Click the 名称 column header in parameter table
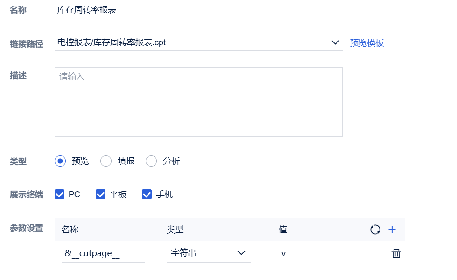This screenshot has width=457, height=280. pos(70,230)
